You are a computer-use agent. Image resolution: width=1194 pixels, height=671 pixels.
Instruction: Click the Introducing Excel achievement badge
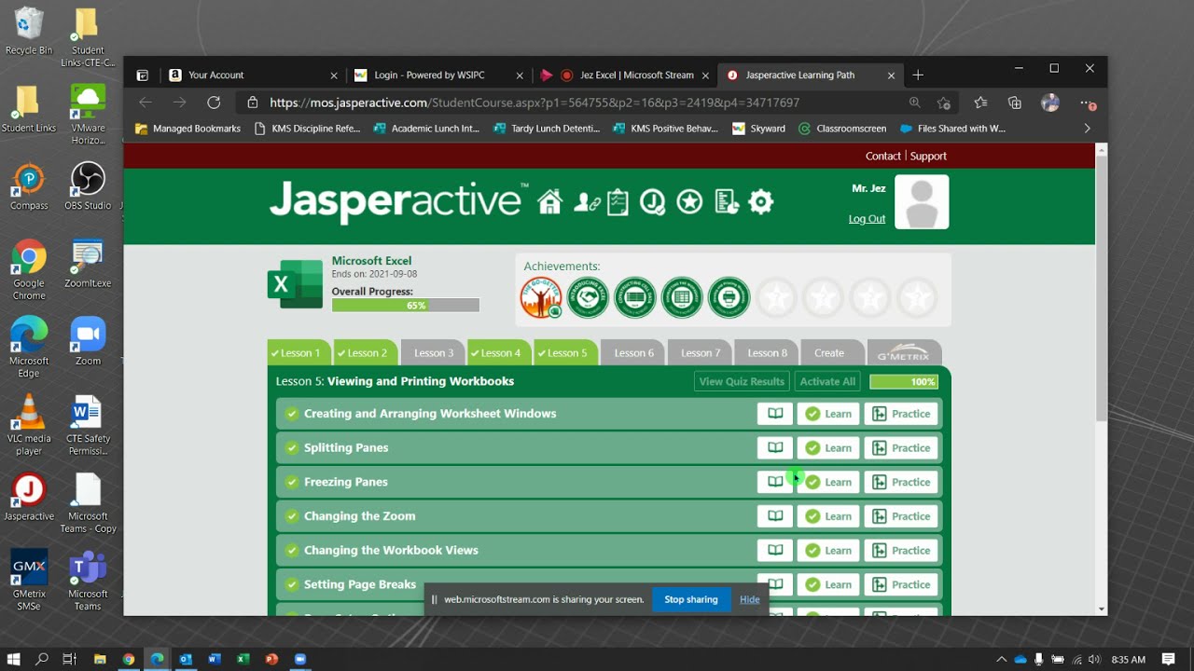coord(588,298)
